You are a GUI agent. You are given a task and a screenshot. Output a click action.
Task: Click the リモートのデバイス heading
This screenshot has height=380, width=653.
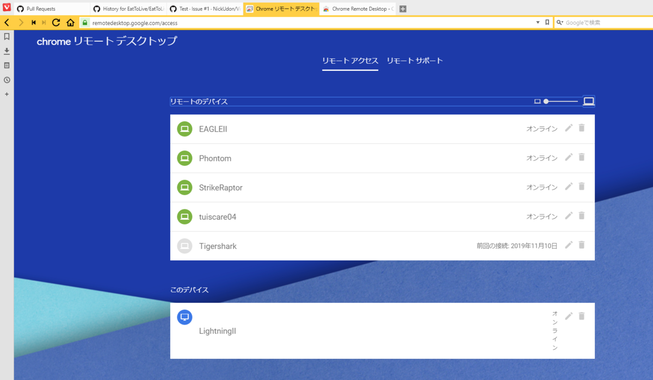pyautogui.click(x=199, y=102)
